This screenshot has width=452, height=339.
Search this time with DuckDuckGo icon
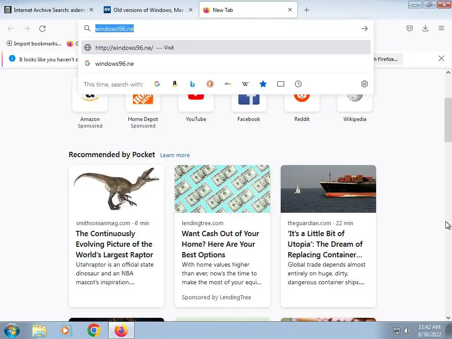[210, 84]
